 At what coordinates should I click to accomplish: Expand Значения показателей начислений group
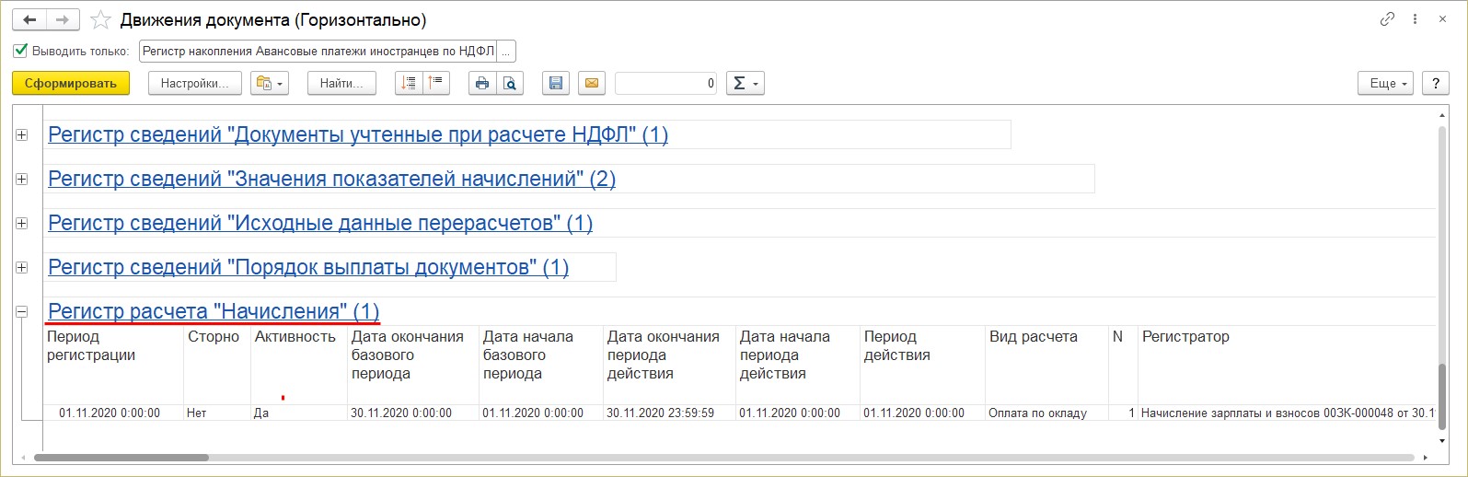click(22, 179)
